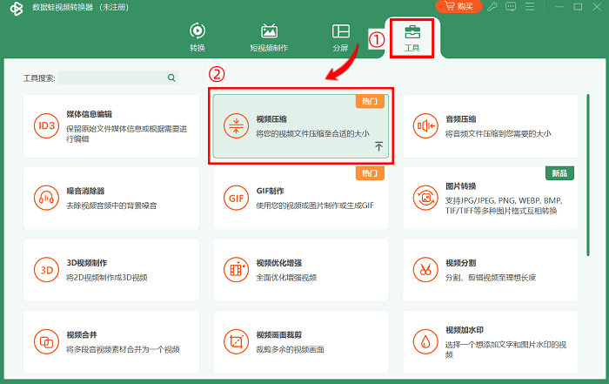Viewport: 609px width, 384px height.
Task: Switch to the 短视频制作 tab
Action: (269, 37)
